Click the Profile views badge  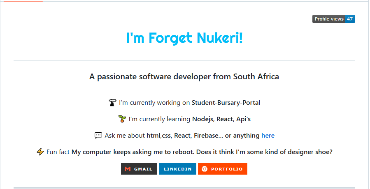[334, 19]
